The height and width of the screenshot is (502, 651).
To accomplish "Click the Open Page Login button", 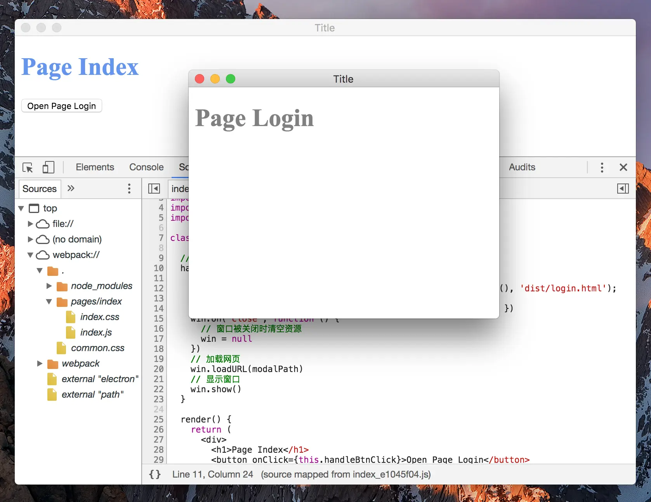I will tap(62, 106).
